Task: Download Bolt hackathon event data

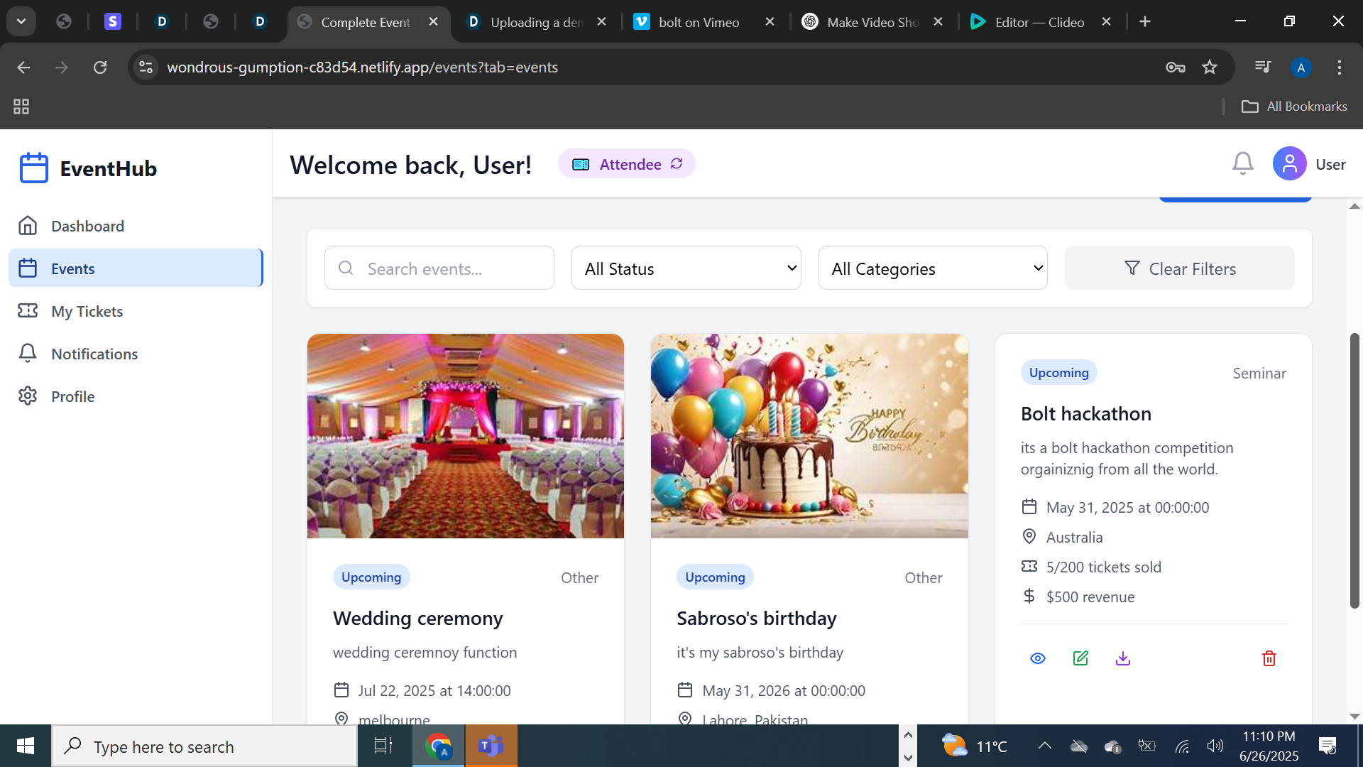Action: 1122,658
